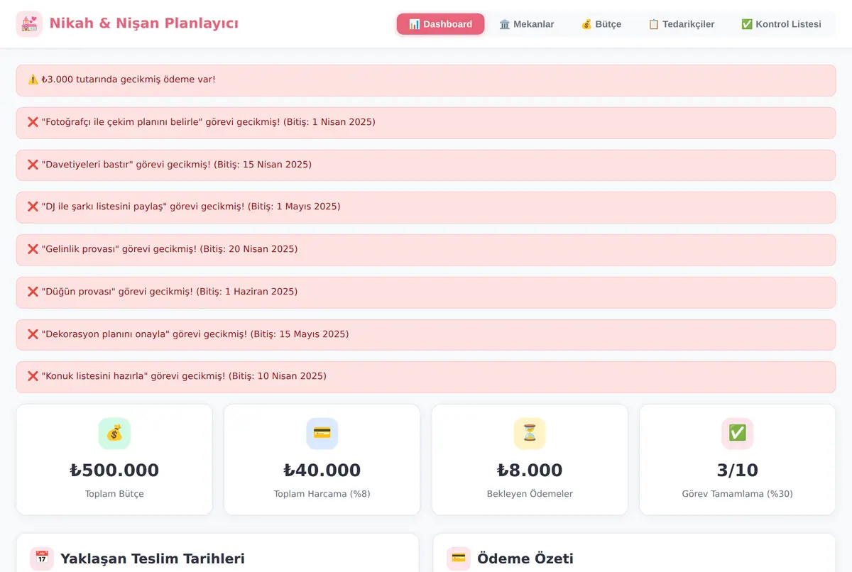The width and height of the screenshot is (852, 572).
Task: Open the Dashboard tab
Action: (440, 24)
